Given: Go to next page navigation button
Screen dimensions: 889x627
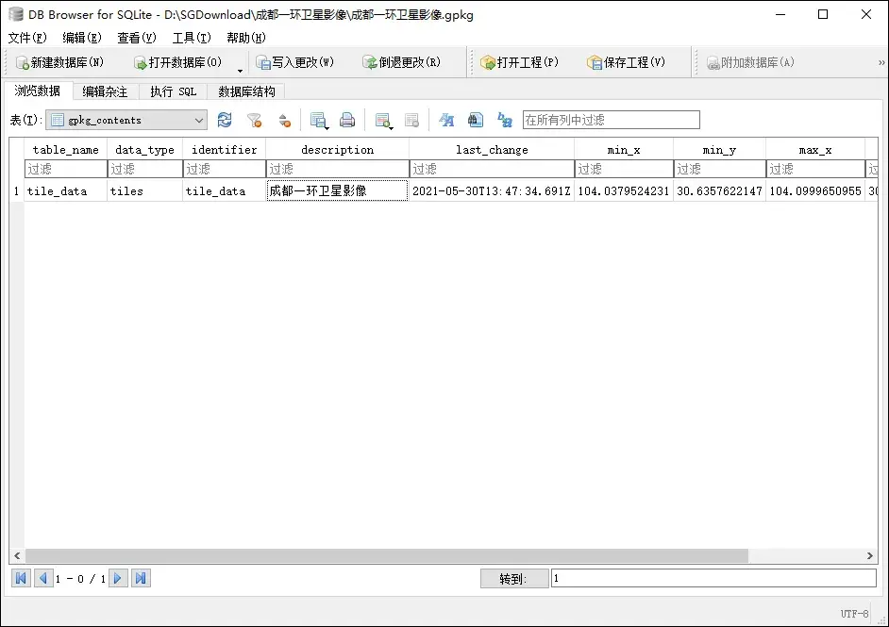Looking at the screenshot, I should [x=118, y=578].
